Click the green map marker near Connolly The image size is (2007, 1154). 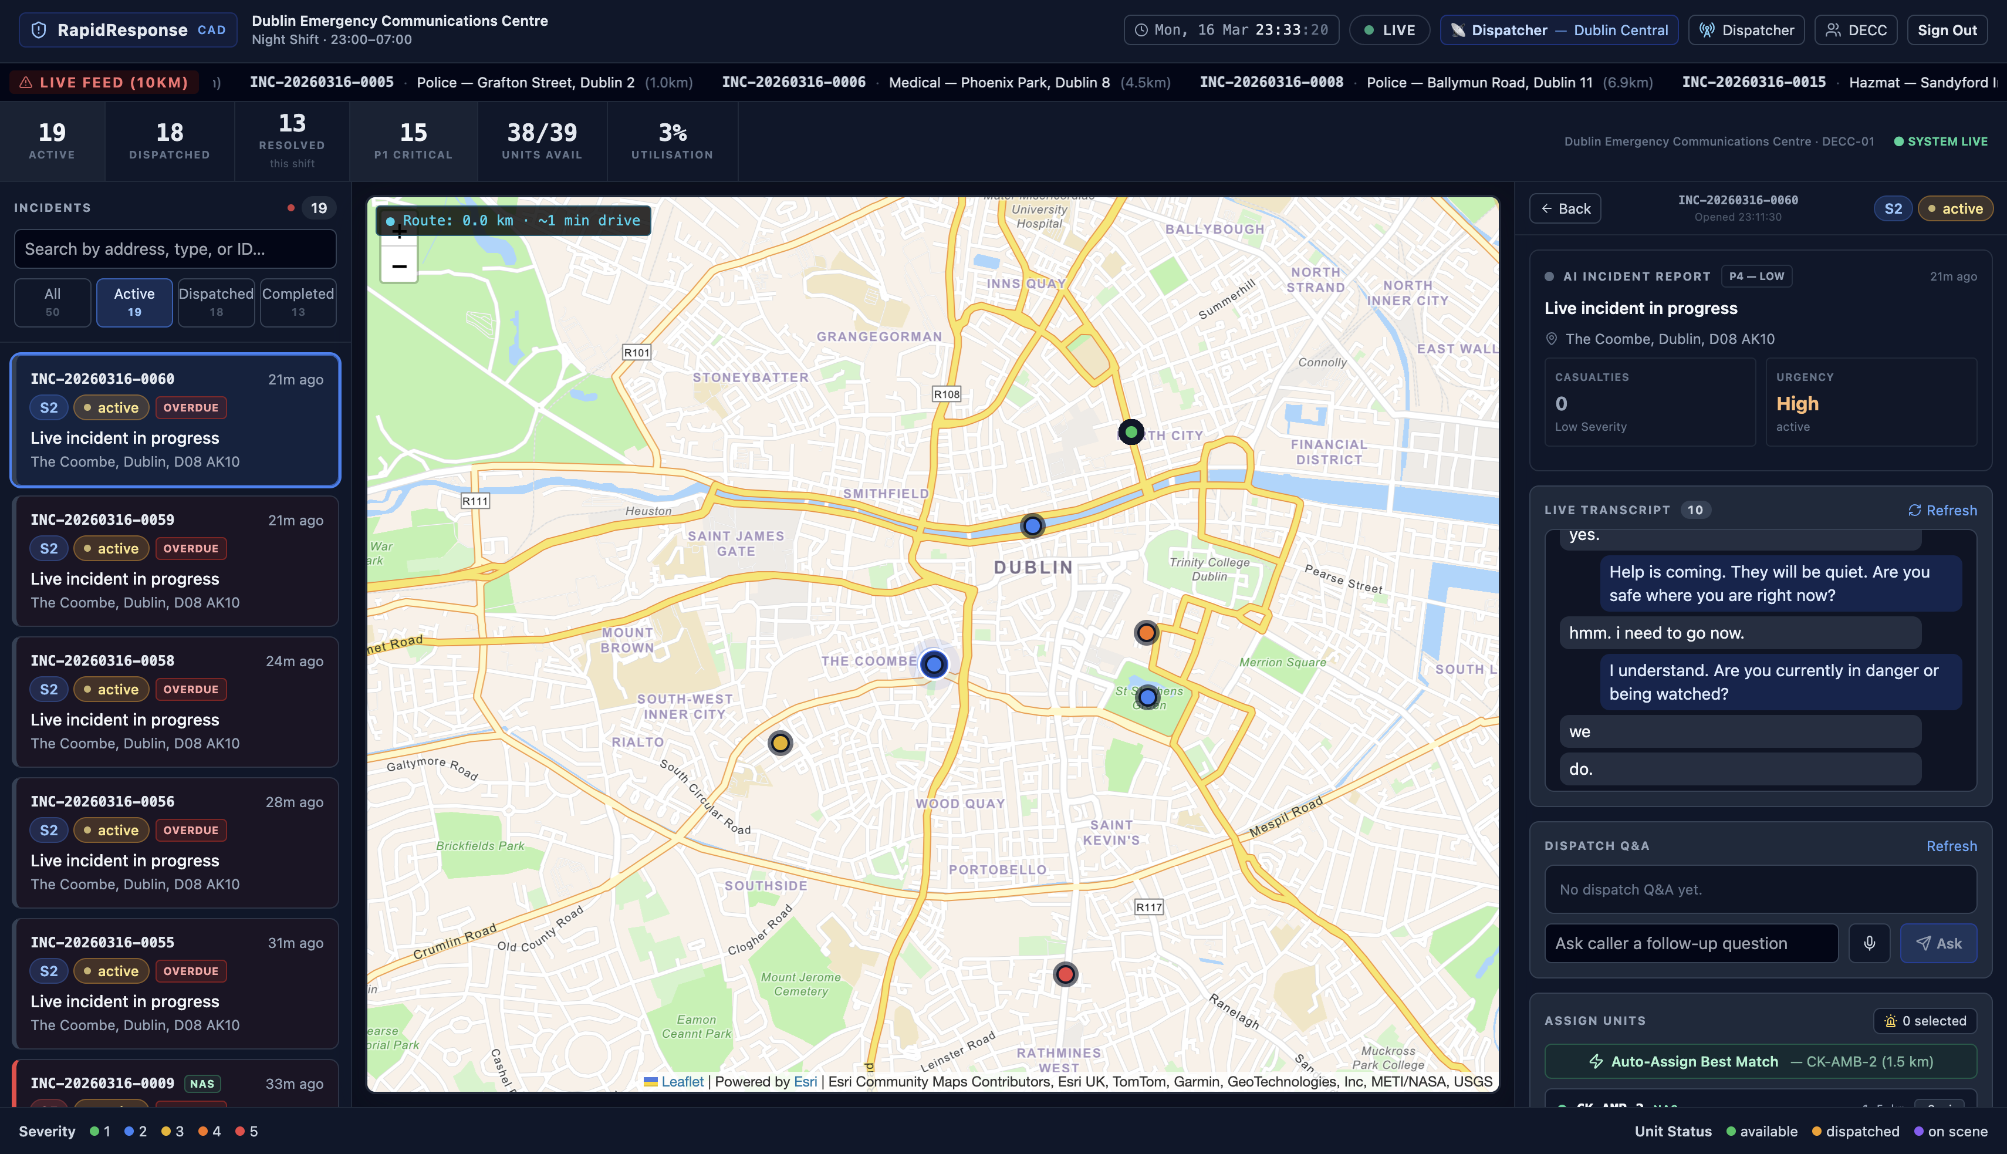tap(1131, 432)
